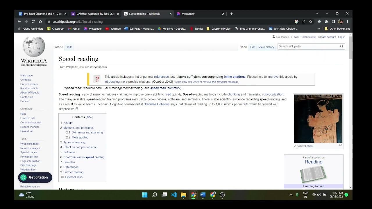Open Task View in taskbar

[164, 195]
